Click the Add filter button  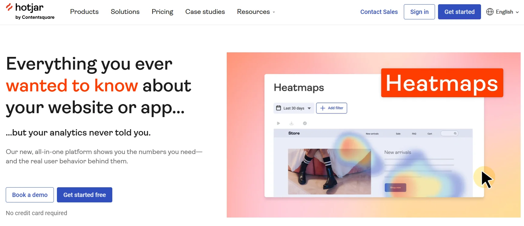tap(331, 108)
